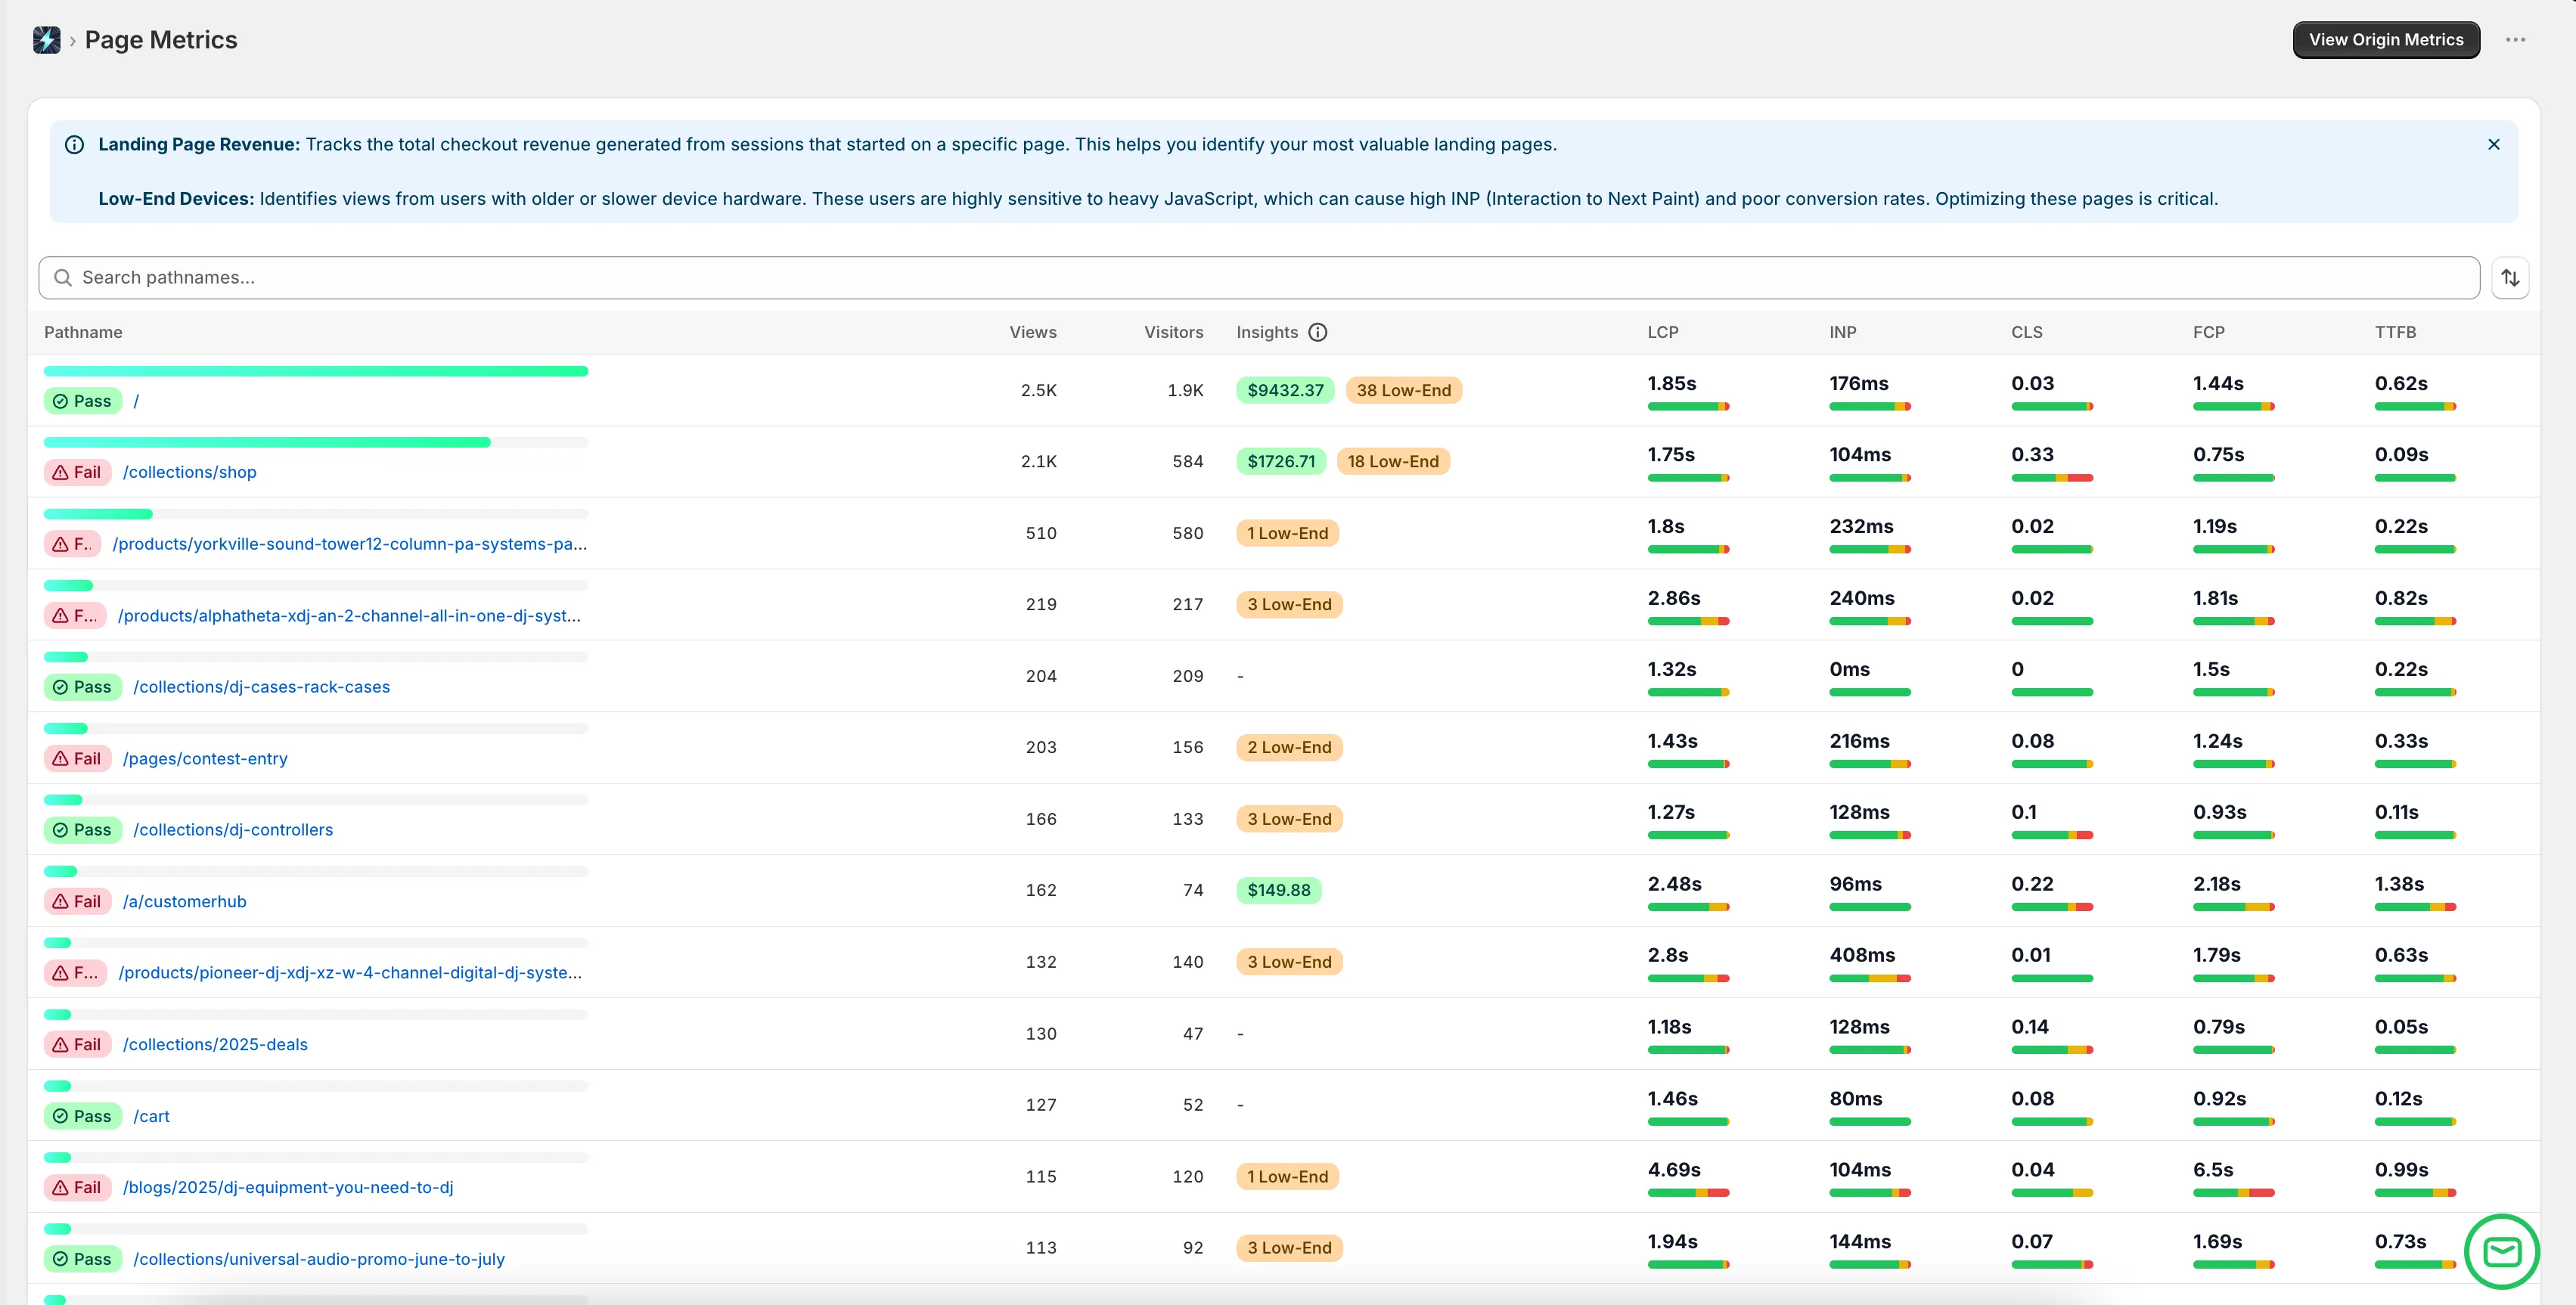The width and height of the screenshot is (2576, 1305).
Task: Click the Fail badge on the alphatheta product row
Action: pyautogui.click(x=76, y=616)
